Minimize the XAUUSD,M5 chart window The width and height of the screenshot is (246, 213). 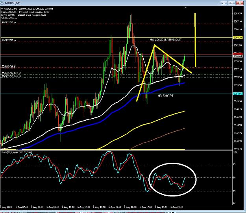[x=224, y=3]
